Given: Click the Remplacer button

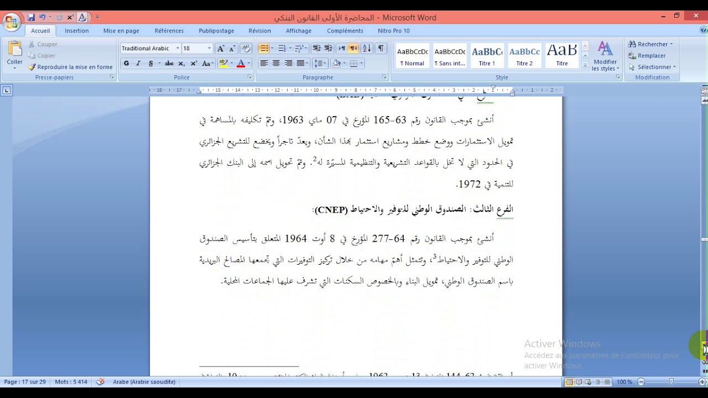Looking at the screenshot, I should click(647, 56).
